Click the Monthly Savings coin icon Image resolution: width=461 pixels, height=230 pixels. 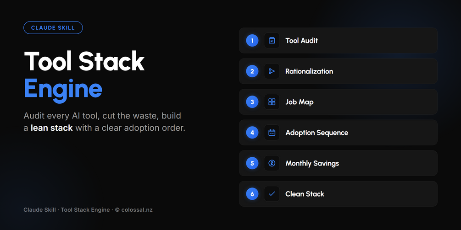(x=272, y=163)
